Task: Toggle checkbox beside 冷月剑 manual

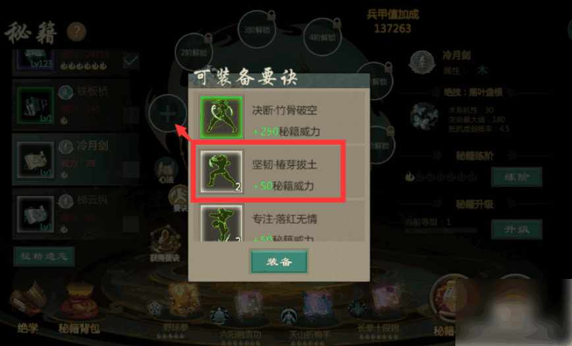Action: coord(130,169)
